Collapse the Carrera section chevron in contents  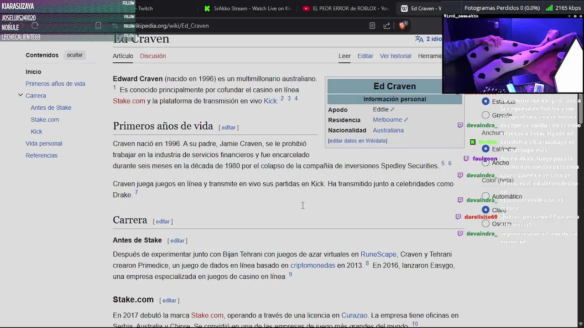[x=21, y=95]
